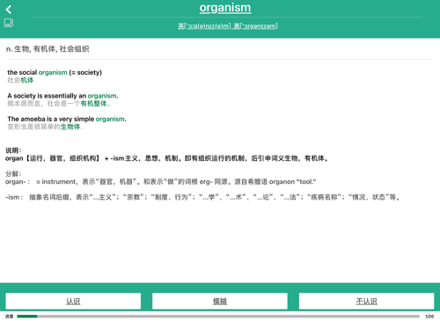Select translation '社会机体'
Viewport: 440px width, 321px height.
[x=20, y=80]
